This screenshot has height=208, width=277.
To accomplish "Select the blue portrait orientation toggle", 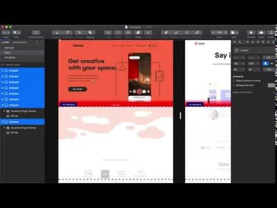I will 265,64.
